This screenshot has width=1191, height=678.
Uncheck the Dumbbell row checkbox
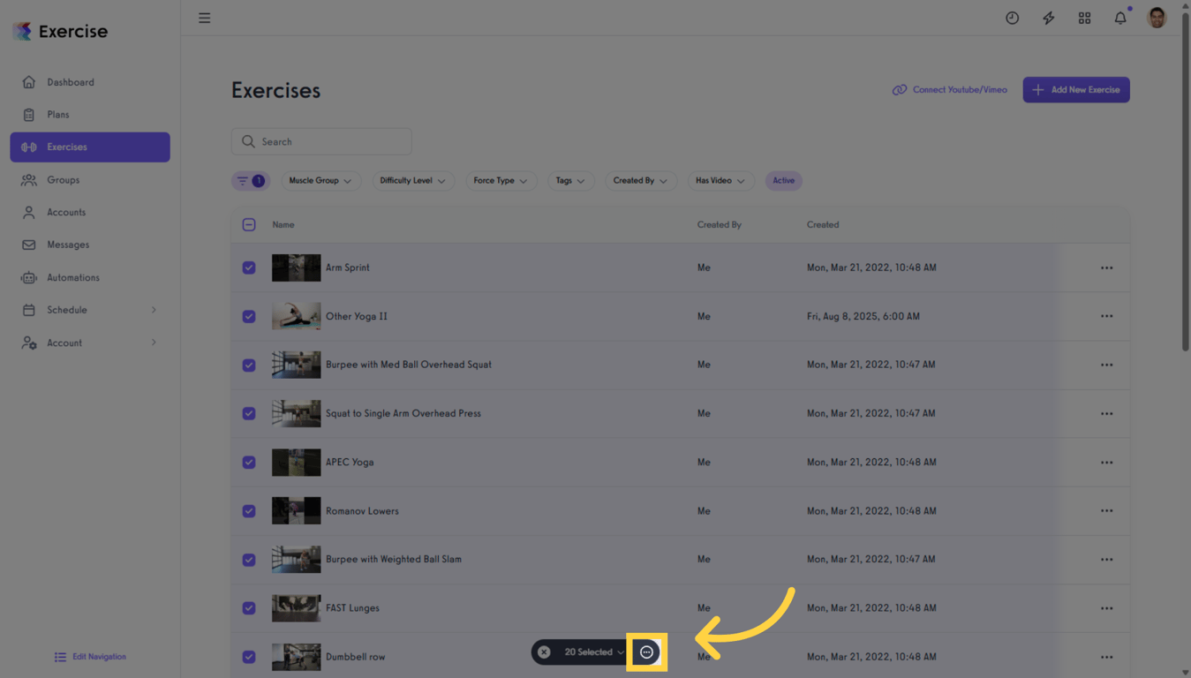tap(249, 657)
